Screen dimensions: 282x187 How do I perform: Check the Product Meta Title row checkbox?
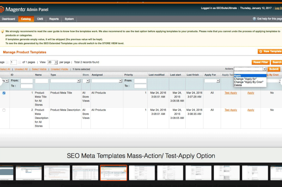tap(4, 93)
